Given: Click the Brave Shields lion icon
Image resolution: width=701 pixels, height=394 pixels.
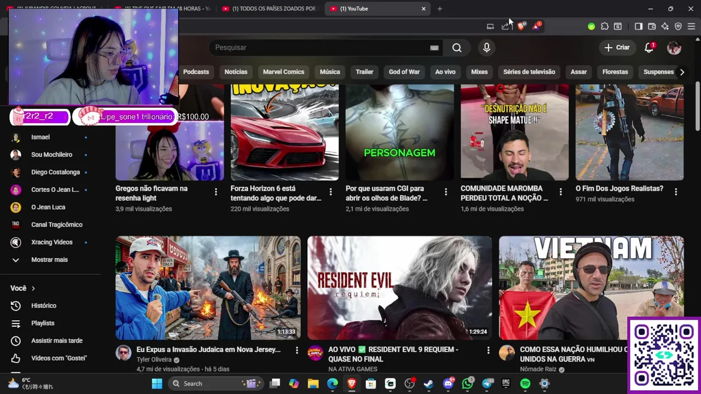Looking at the screenshot, I should [x=521, y=26].
